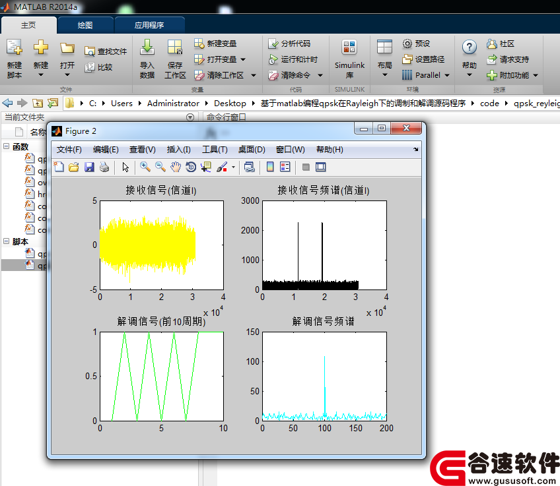The width and height of the screenshot is (560, 486).
Task: Switch to the 绘图 tab
Action: point(85,25)
